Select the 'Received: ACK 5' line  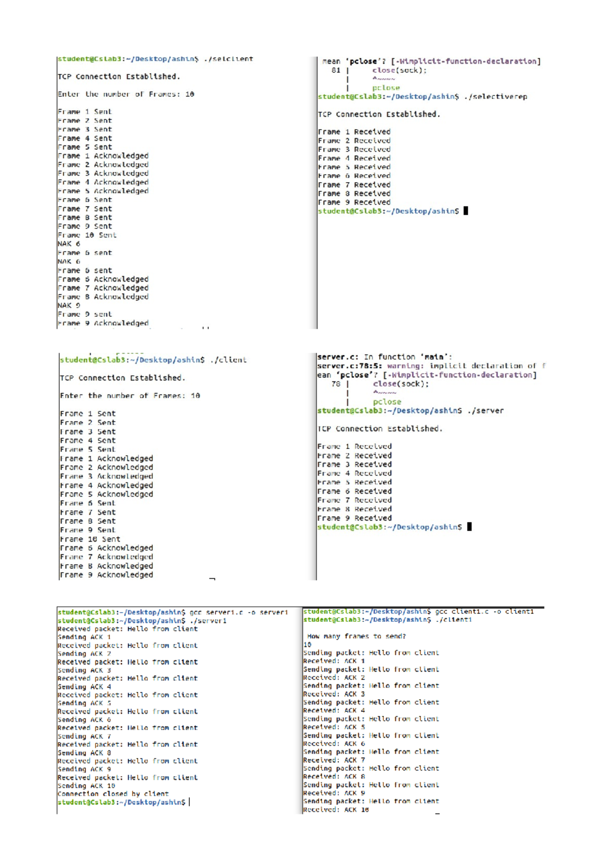(x=334, y=727)
